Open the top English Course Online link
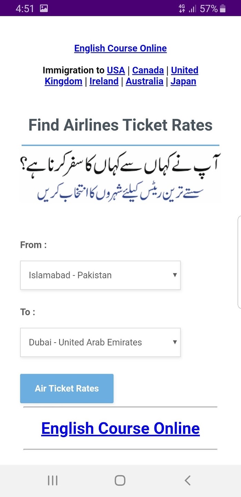This screenshot has width=241, height=497. click(120, 48)
